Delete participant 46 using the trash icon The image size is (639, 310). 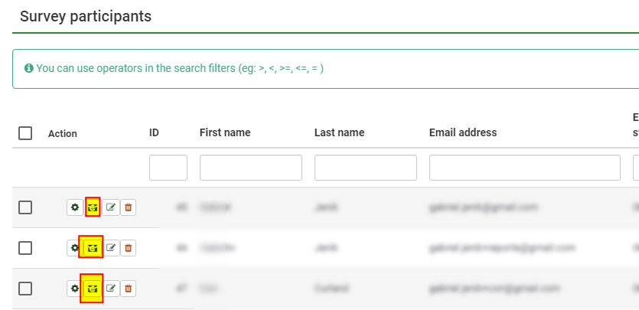coord(129,247)
